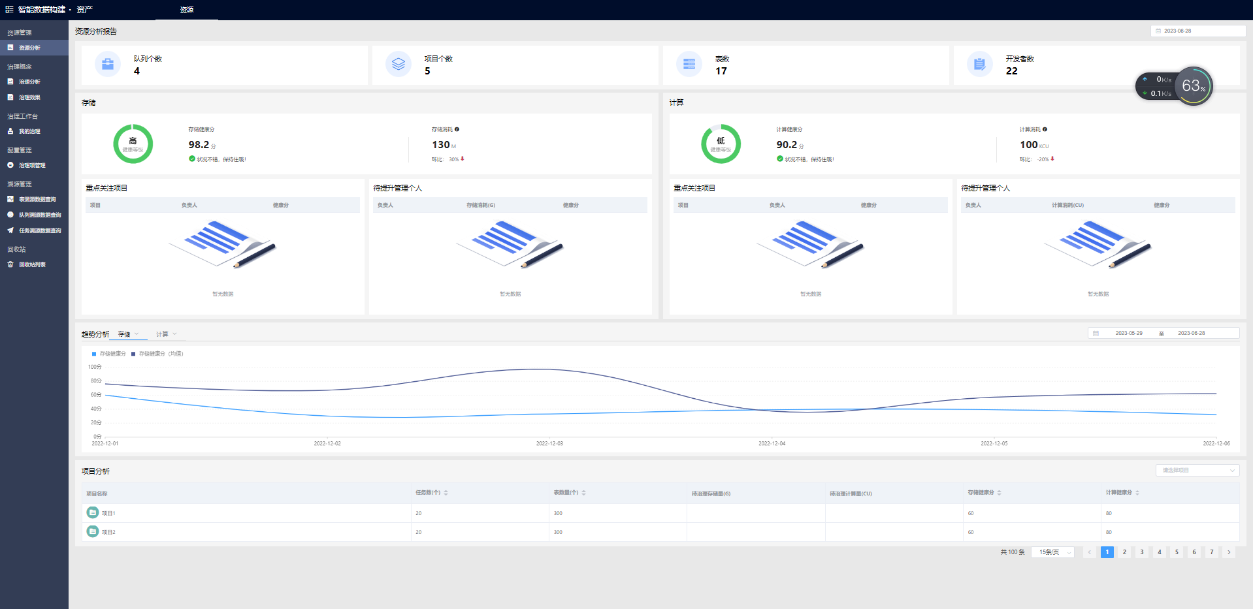Click calendar icon in top 2023-06-28 date field
The width and height of the screenshot is (1253, 609).
point(1158,31)
